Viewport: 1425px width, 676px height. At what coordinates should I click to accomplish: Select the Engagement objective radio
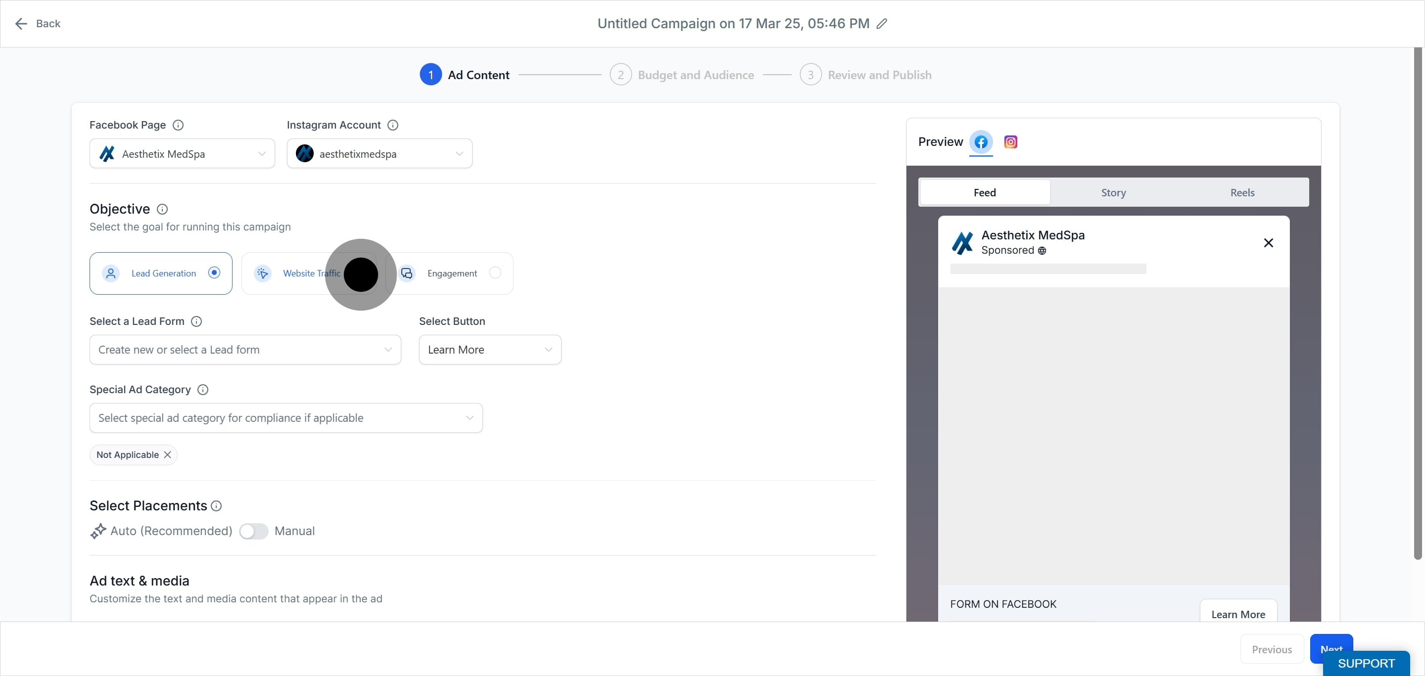[x=495, y=272]
